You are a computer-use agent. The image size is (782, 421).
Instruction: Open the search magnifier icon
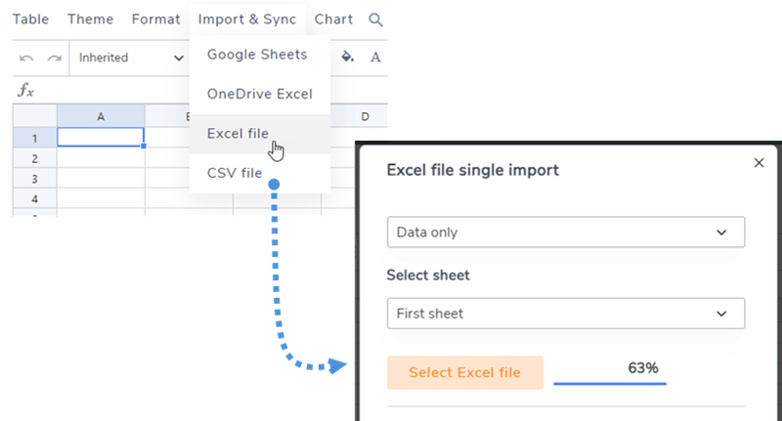[x=375, y=20]
